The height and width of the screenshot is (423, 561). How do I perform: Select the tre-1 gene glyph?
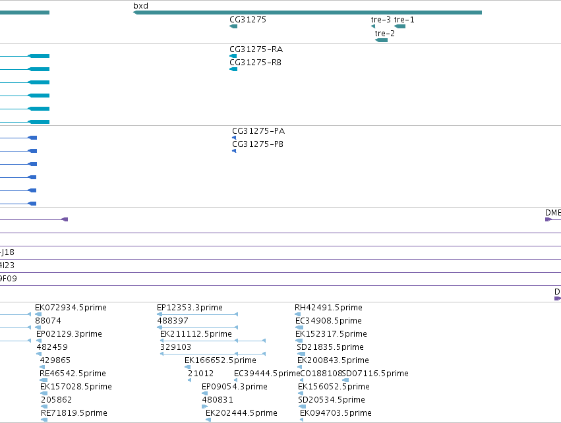pyautogui.click(x=399, y=26)
